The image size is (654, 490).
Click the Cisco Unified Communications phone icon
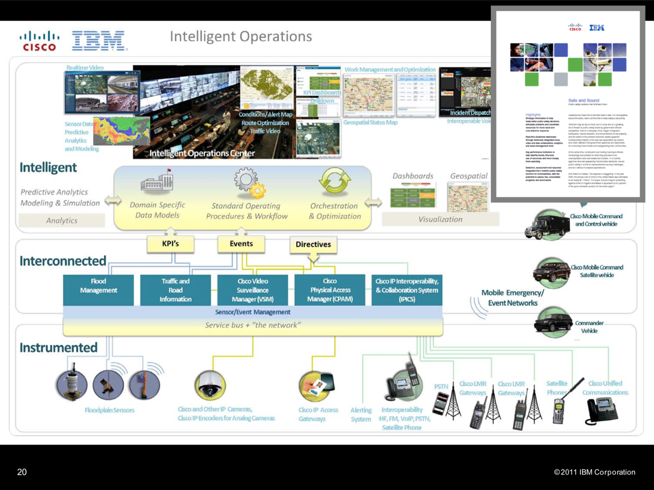point(602,410)
